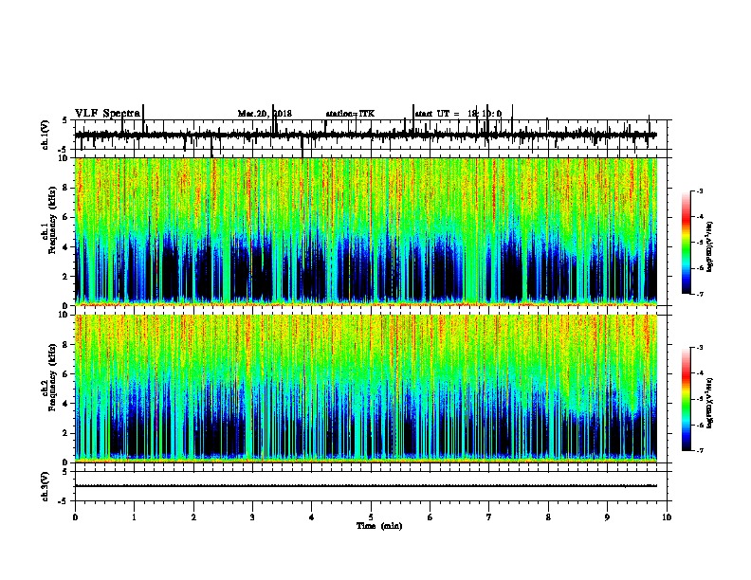Click the "6" kHz tick on ch.2 frequency axis
Screen dimensions: 751x580
(66, 373)
